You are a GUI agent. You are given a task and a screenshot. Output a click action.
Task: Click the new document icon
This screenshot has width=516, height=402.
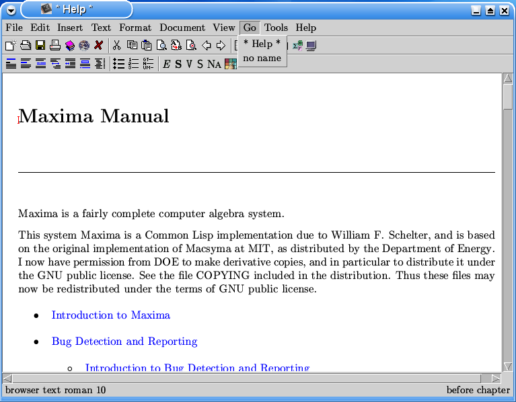point(11,45)
